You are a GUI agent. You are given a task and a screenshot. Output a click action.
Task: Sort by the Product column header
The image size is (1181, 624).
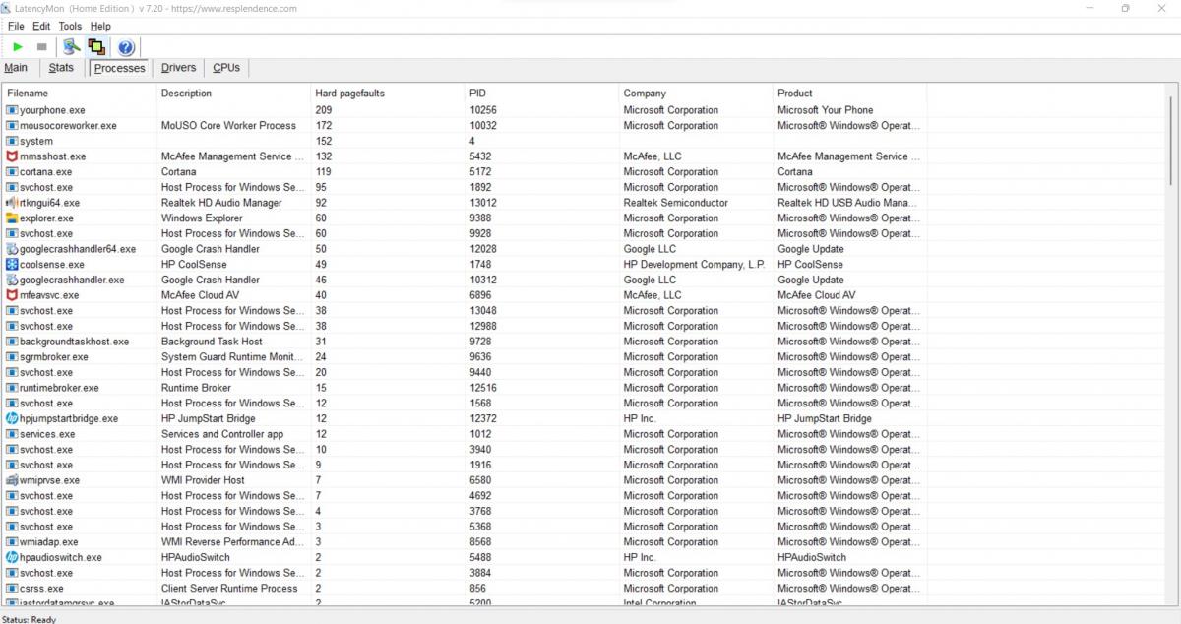[849, 94]
